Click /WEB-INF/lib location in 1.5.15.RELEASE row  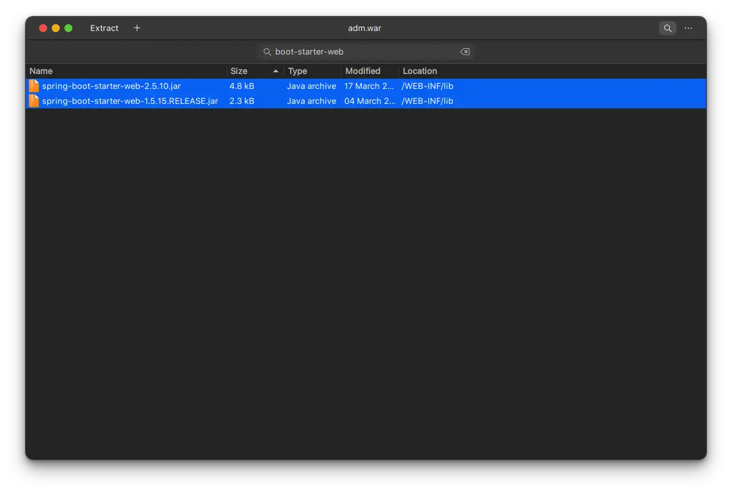point(427,101)
